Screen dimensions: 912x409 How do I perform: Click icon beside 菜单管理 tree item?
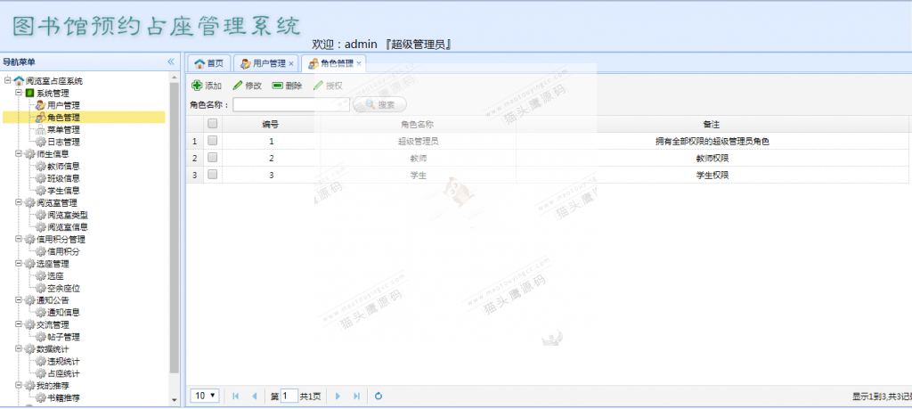(41, 130)
